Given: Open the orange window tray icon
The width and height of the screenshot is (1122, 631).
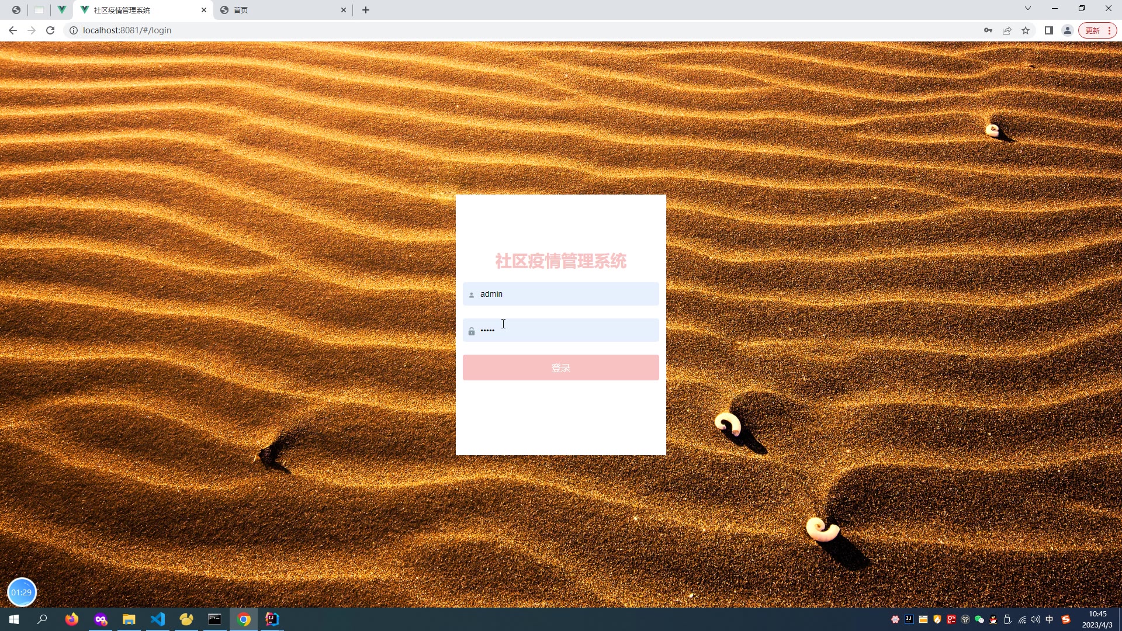Looking at the screenshot, I should (x=923, y=619).
